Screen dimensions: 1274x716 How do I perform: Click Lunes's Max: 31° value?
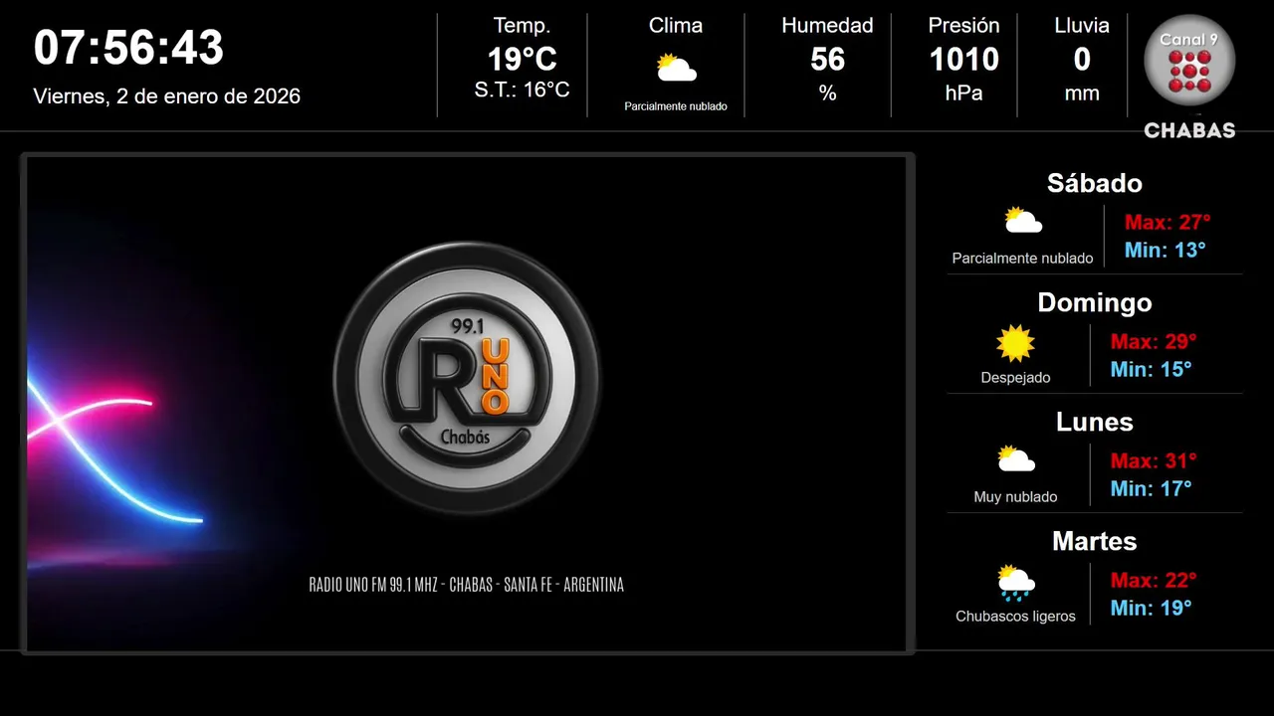pyautogui.click(x=1154, y=461)
